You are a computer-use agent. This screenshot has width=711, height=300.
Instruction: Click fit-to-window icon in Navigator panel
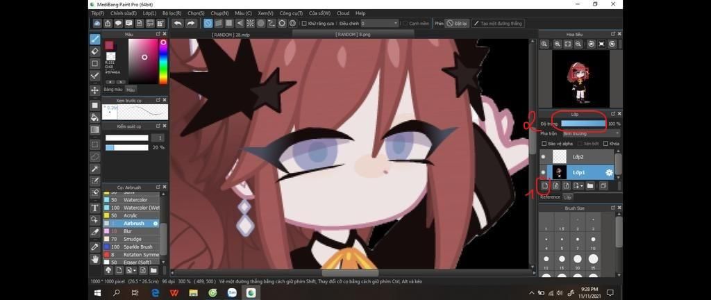pos(568,44)
